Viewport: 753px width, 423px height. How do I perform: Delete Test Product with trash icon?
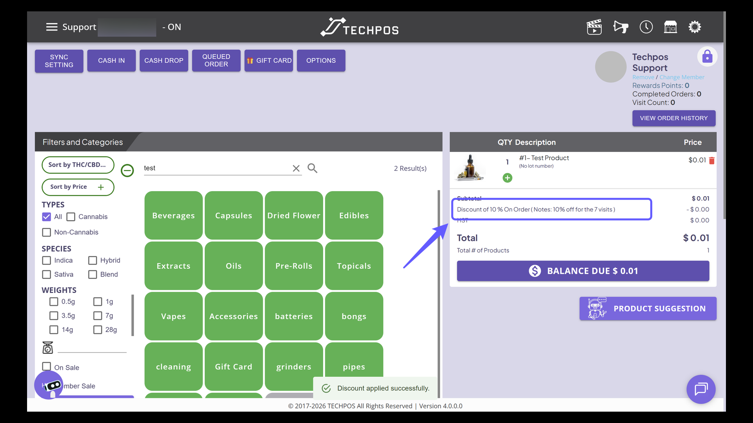click(712, 161)
